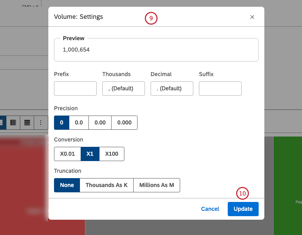Viewport: 302px width, 235px height.
Task: Click the Cancel link
Action: click(210, 209)
